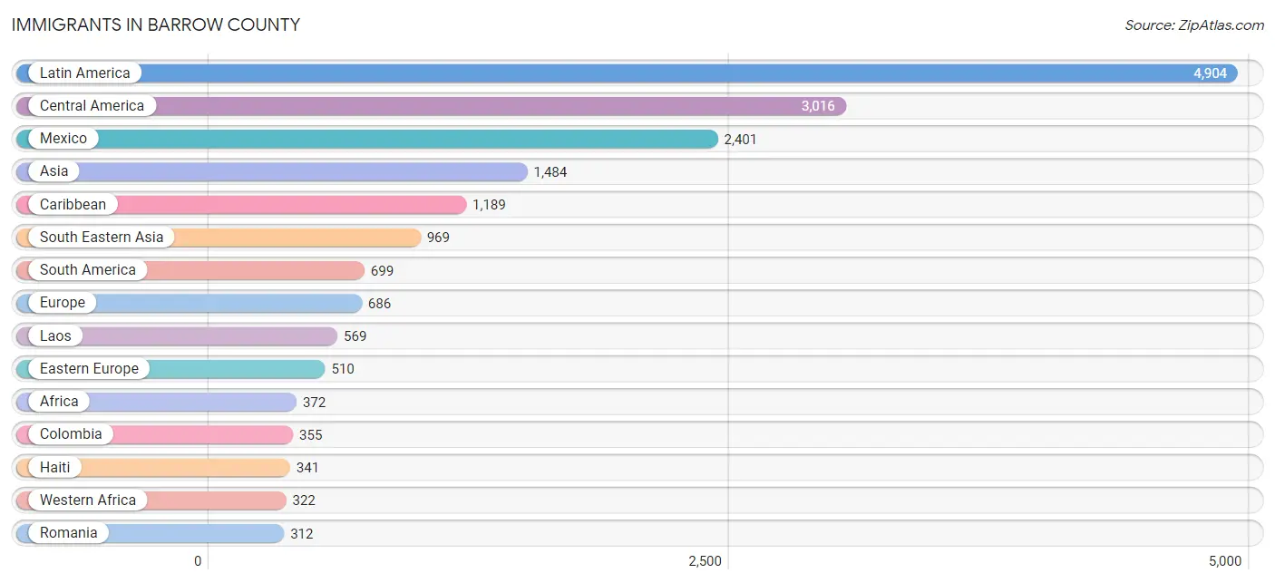Click the Africa label
Viewport: 1275px width, 583px height.
[59, 402]
